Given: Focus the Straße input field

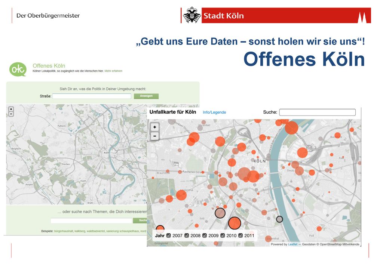Looking at the screenshot, I should click(92, 96).
